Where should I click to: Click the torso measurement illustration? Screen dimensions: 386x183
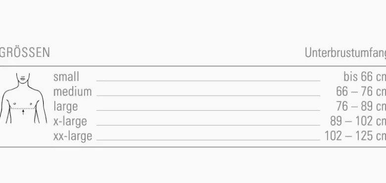pos(23,98)
